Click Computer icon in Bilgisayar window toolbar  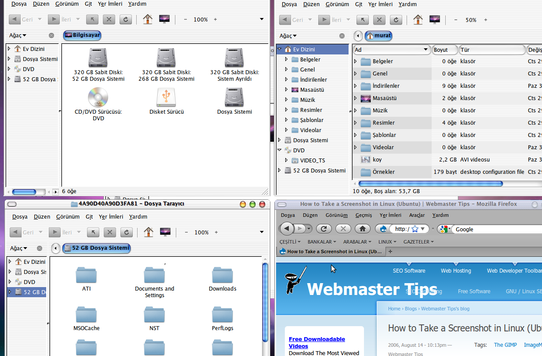[x=164, y=19]
